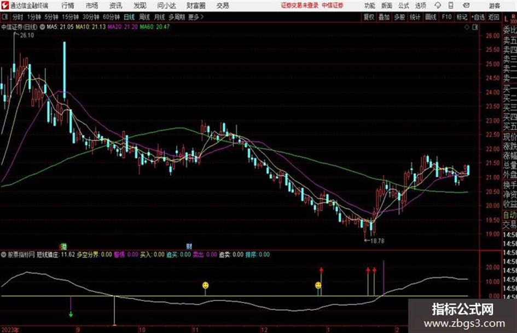517x333 pixels.
Task: Click the 统计 statistics toolbar button
Action: click(415, 17)
